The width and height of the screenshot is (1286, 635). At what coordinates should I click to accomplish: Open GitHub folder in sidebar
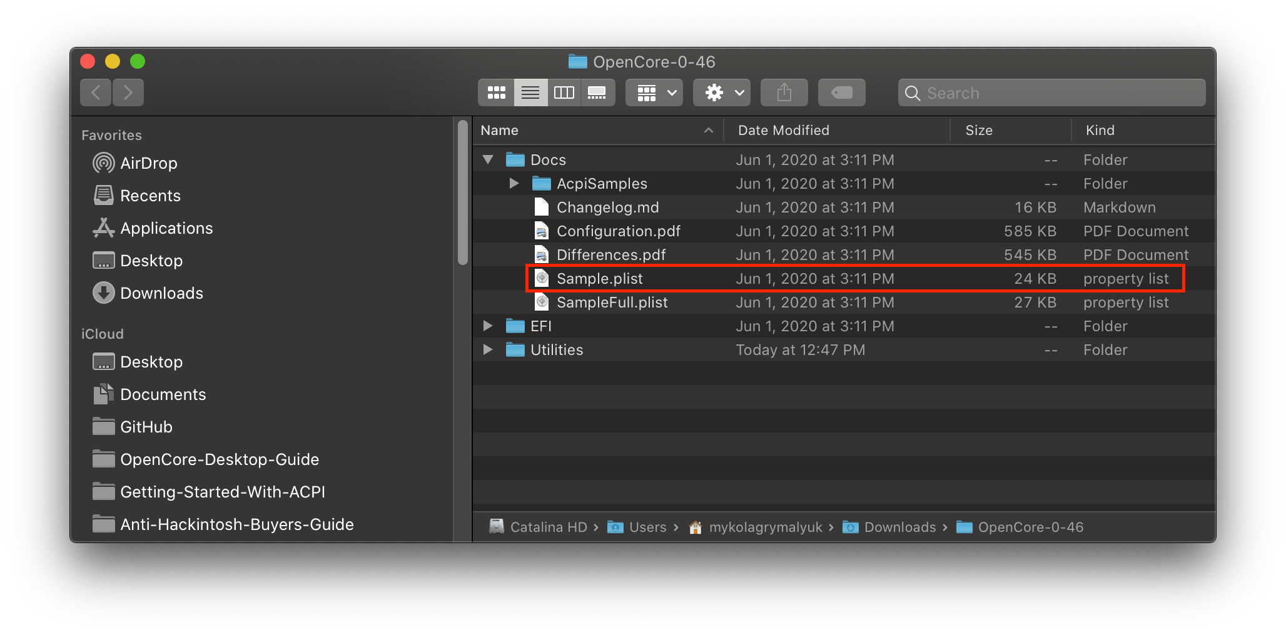[x=133, y=427]
